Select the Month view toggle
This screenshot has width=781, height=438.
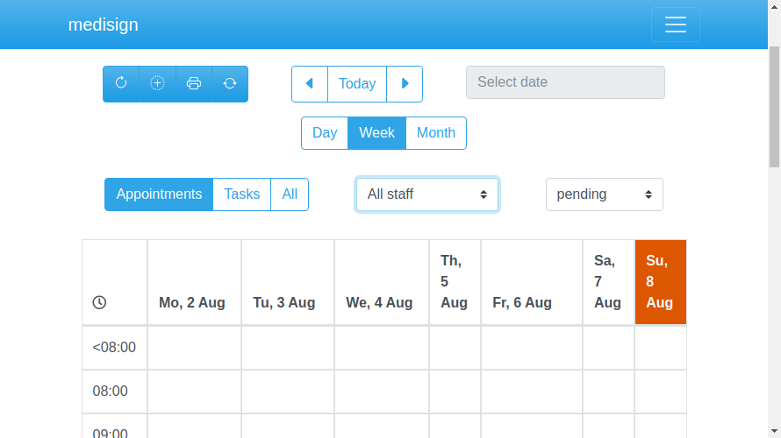pyautogui.click(x=436, y=133)
